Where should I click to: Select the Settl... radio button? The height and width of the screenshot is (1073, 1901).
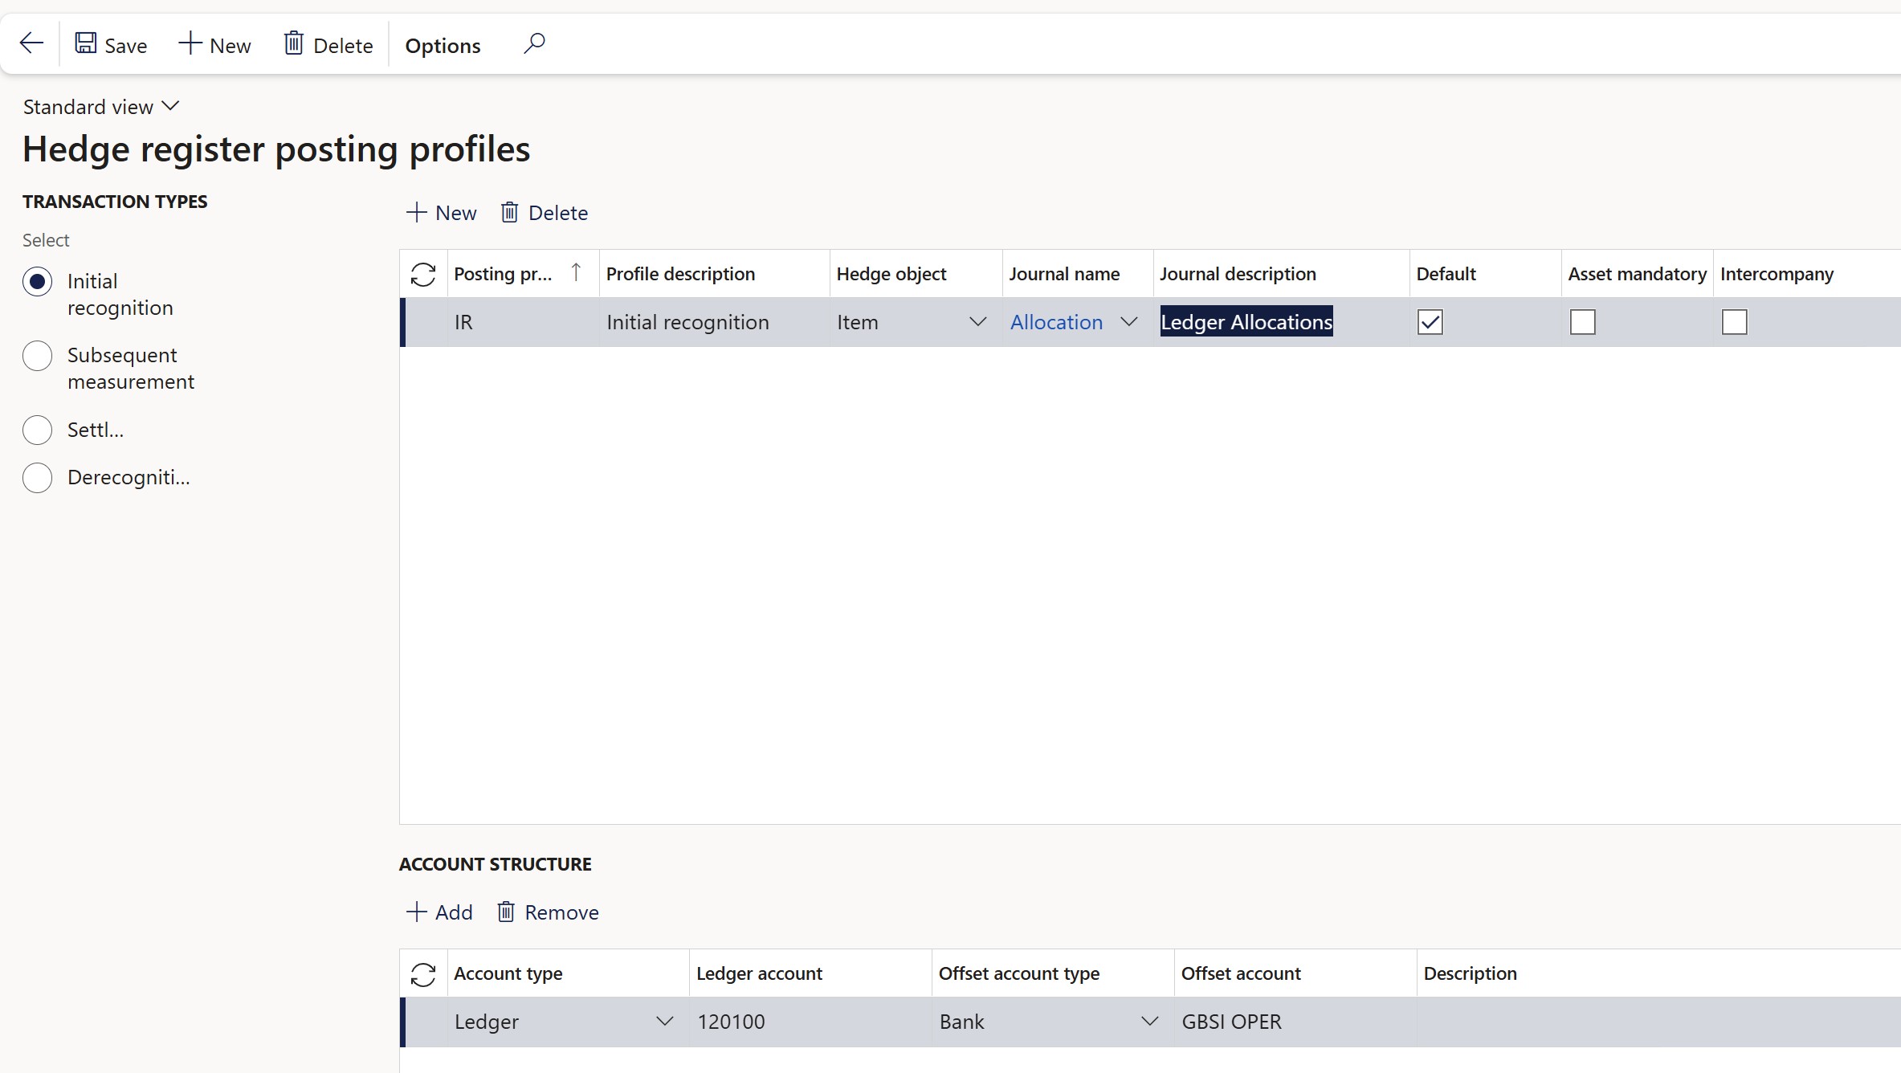coord(38,430)
